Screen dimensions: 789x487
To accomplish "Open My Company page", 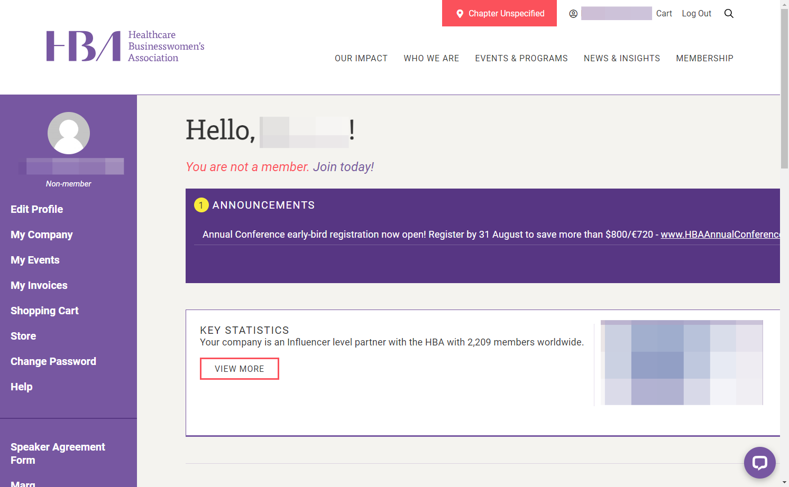I will [x=42, y=235].
